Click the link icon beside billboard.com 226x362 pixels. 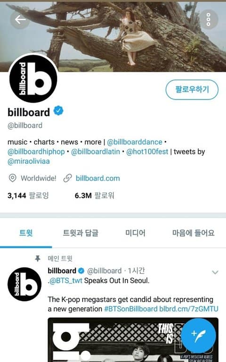pyautogui.click(x=67, y=178)
